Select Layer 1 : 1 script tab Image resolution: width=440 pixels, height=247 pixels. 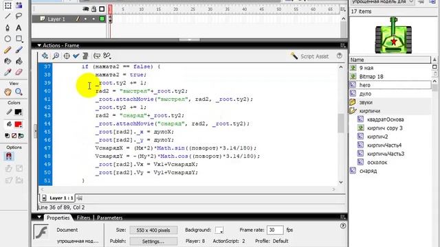tap(58, 198)
